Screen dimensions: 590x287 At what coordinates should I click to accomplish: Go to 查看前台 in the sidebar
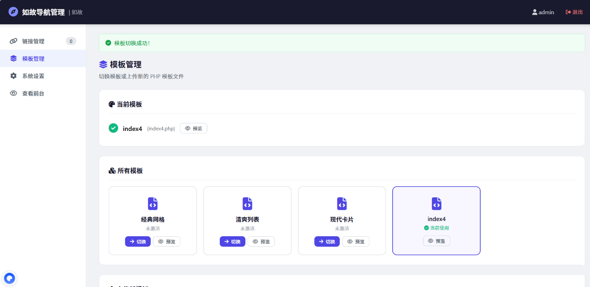(43, 93)
